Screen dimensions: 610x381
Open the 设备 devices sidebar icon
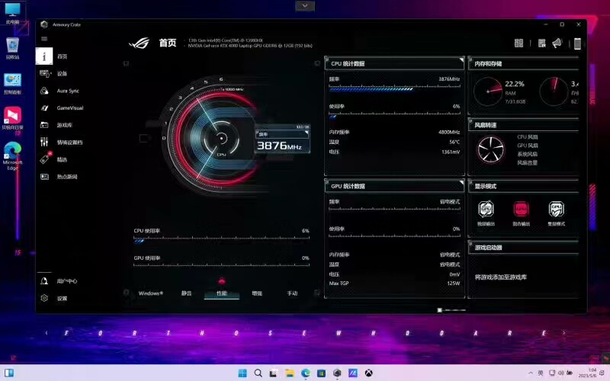(45, 73)
